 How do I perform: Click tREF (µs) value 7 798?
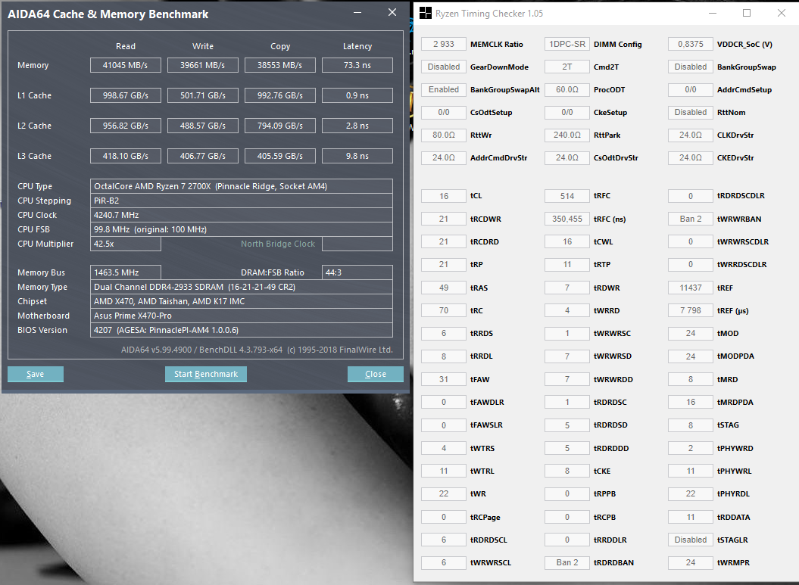pos(691,310)
